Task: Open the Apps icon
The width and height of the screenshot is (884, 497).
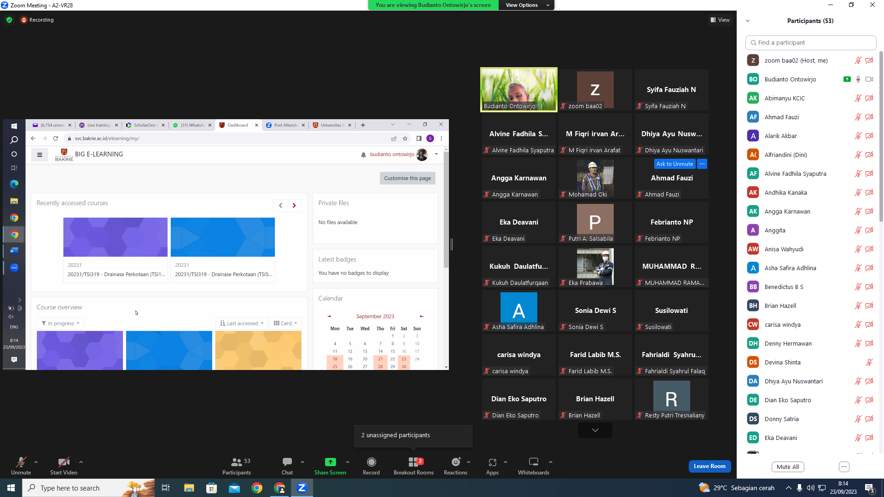Action: 492,462
